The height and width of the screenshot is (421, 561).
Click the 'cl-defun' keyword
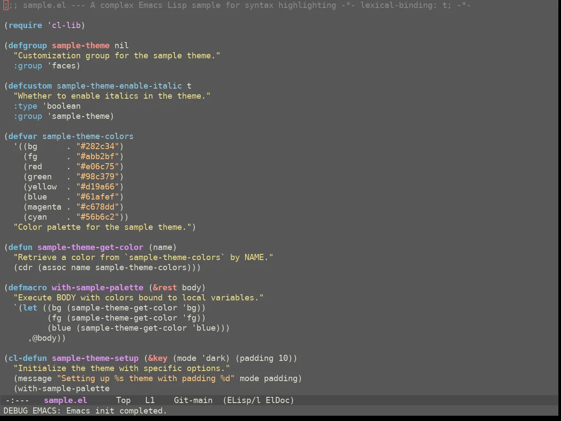(x=28, y=358)
